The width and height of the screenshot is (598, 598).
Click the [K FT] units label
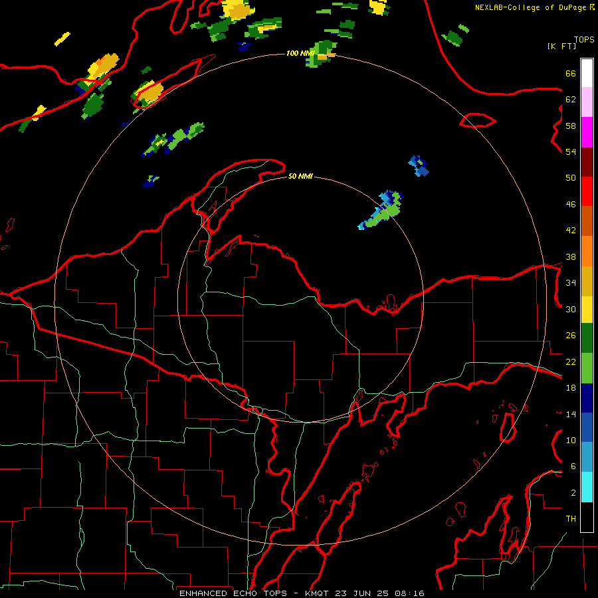561,46
